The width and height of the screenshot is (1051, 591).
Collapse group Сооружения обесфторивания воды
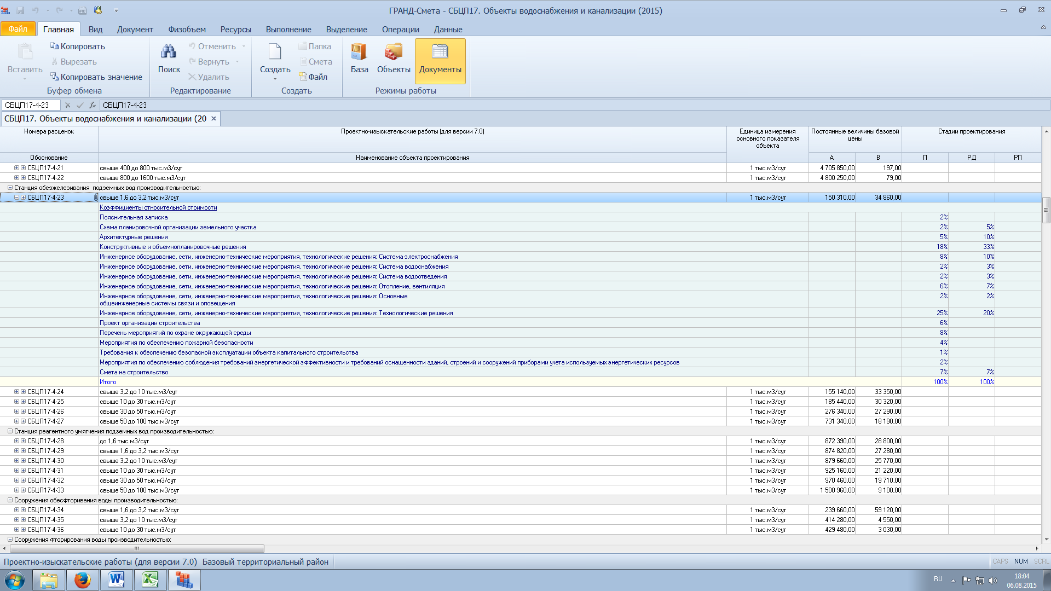[x=10, y=500]
